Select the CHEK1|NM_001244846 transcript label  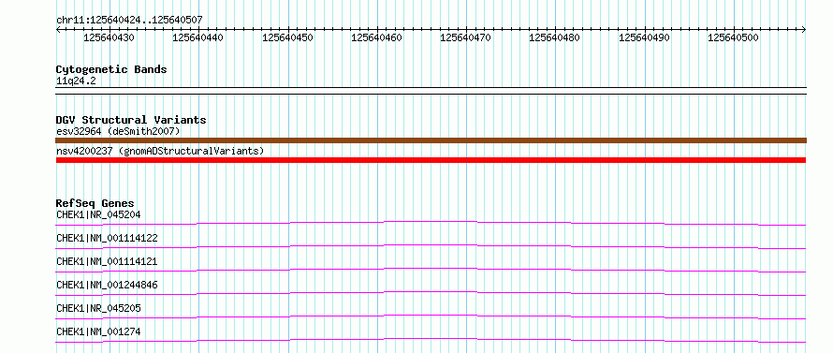coord(107,285)
